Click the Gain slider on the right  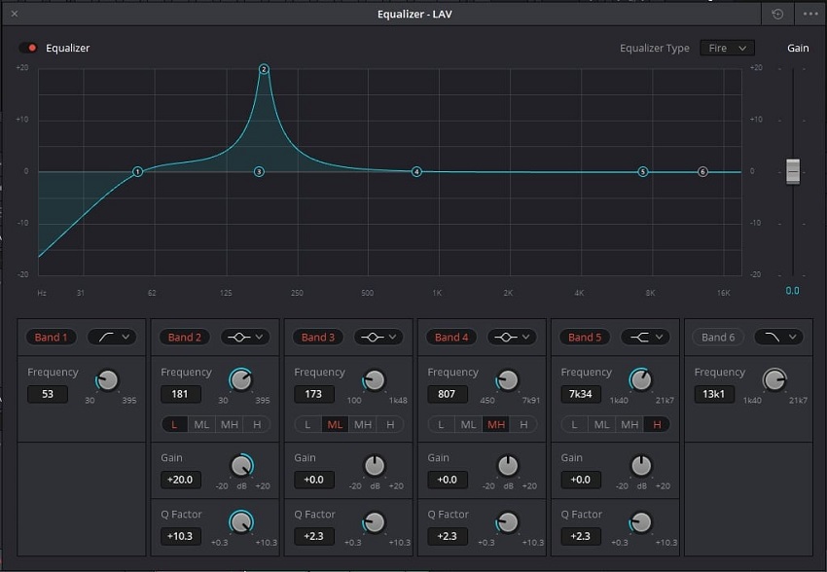(x=792, y=171)
